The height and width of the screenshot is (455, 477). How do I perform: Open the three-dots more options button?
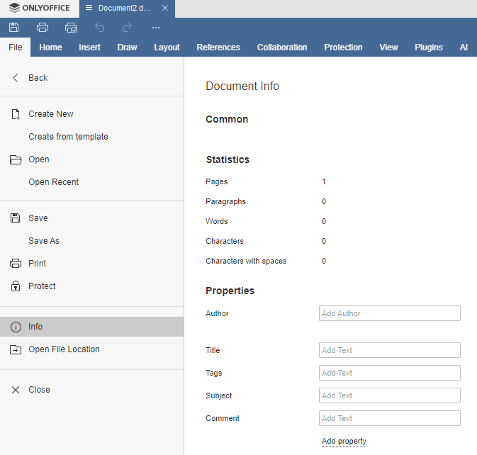[x=156, y=28]
